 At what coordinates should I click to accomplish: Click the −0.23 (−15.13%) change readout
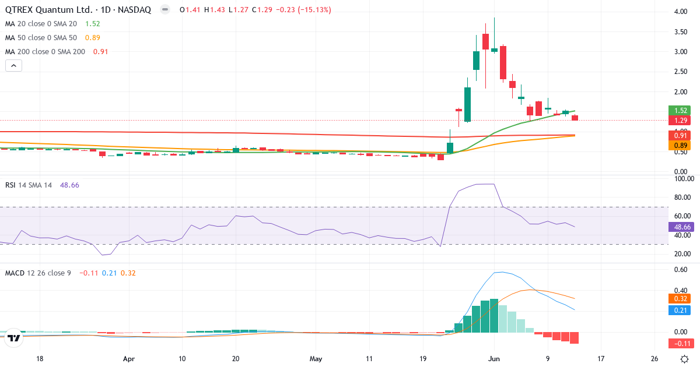point(303,10)
